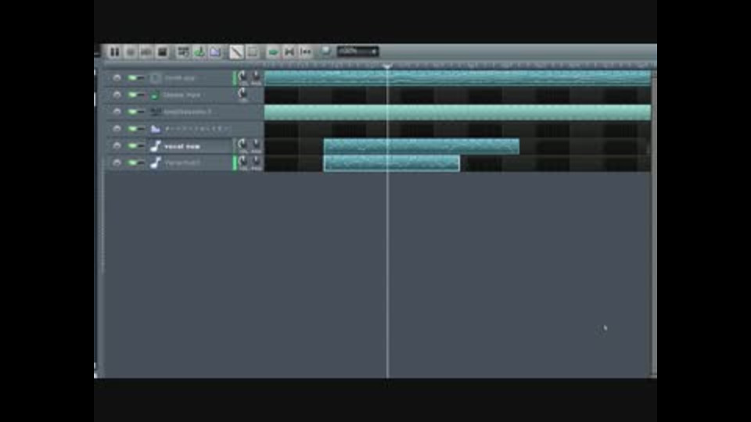Select the first track's long audio clip
This screenshot has width=751, height=422.
coord(458,77)
